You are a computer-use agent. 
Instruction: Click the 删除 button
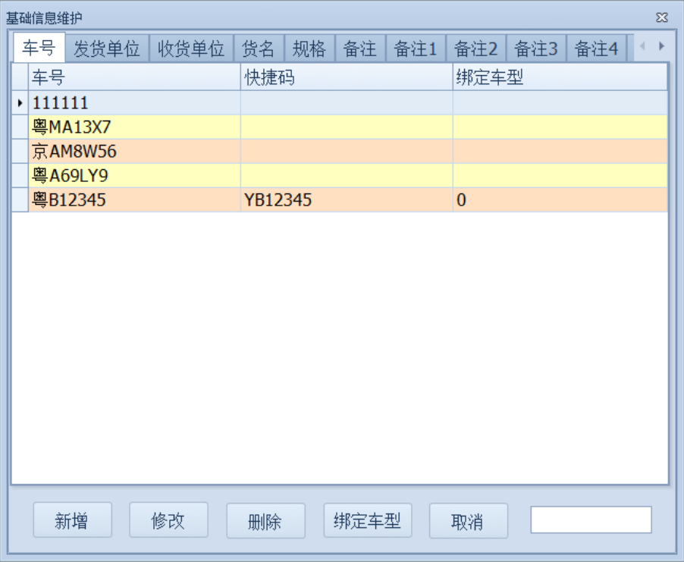point(265,520)
